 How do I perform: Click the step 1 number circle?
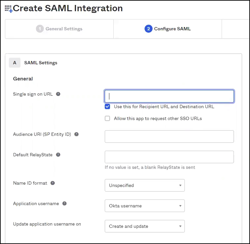tap(40, 29)
